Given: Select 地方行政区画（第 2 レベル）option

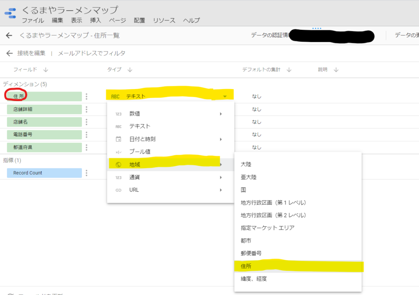Looking at the screenshot, I should [x=298, y=215].
